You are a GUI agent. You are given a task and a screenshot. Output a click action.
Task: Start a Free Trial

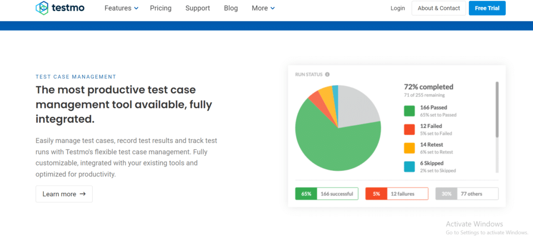(x=487, y=8)
